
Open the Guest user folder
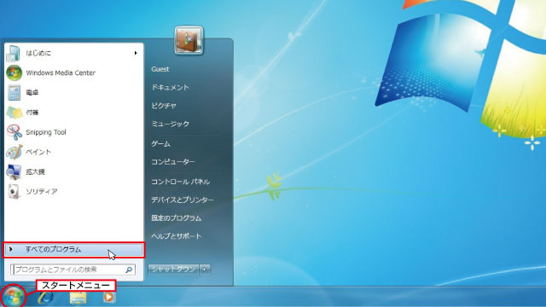[x=160, y=69]
